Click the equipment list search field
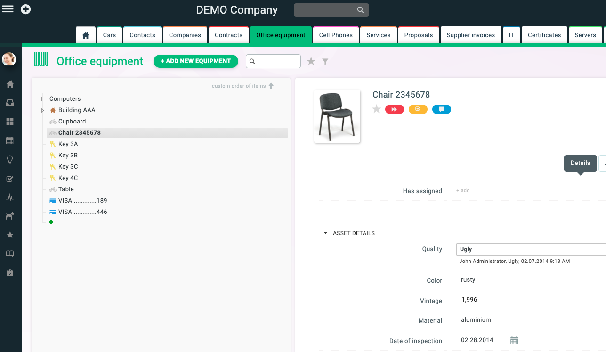This screenshot has width=606, height=352. (273, 61)
